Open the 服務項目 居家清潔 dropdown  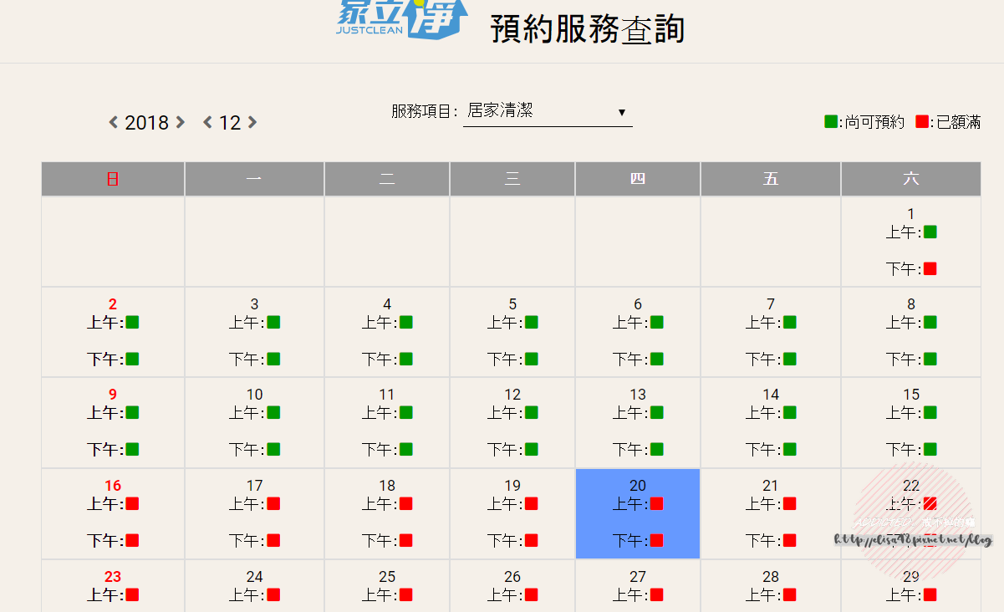click(x=548, y=111)
